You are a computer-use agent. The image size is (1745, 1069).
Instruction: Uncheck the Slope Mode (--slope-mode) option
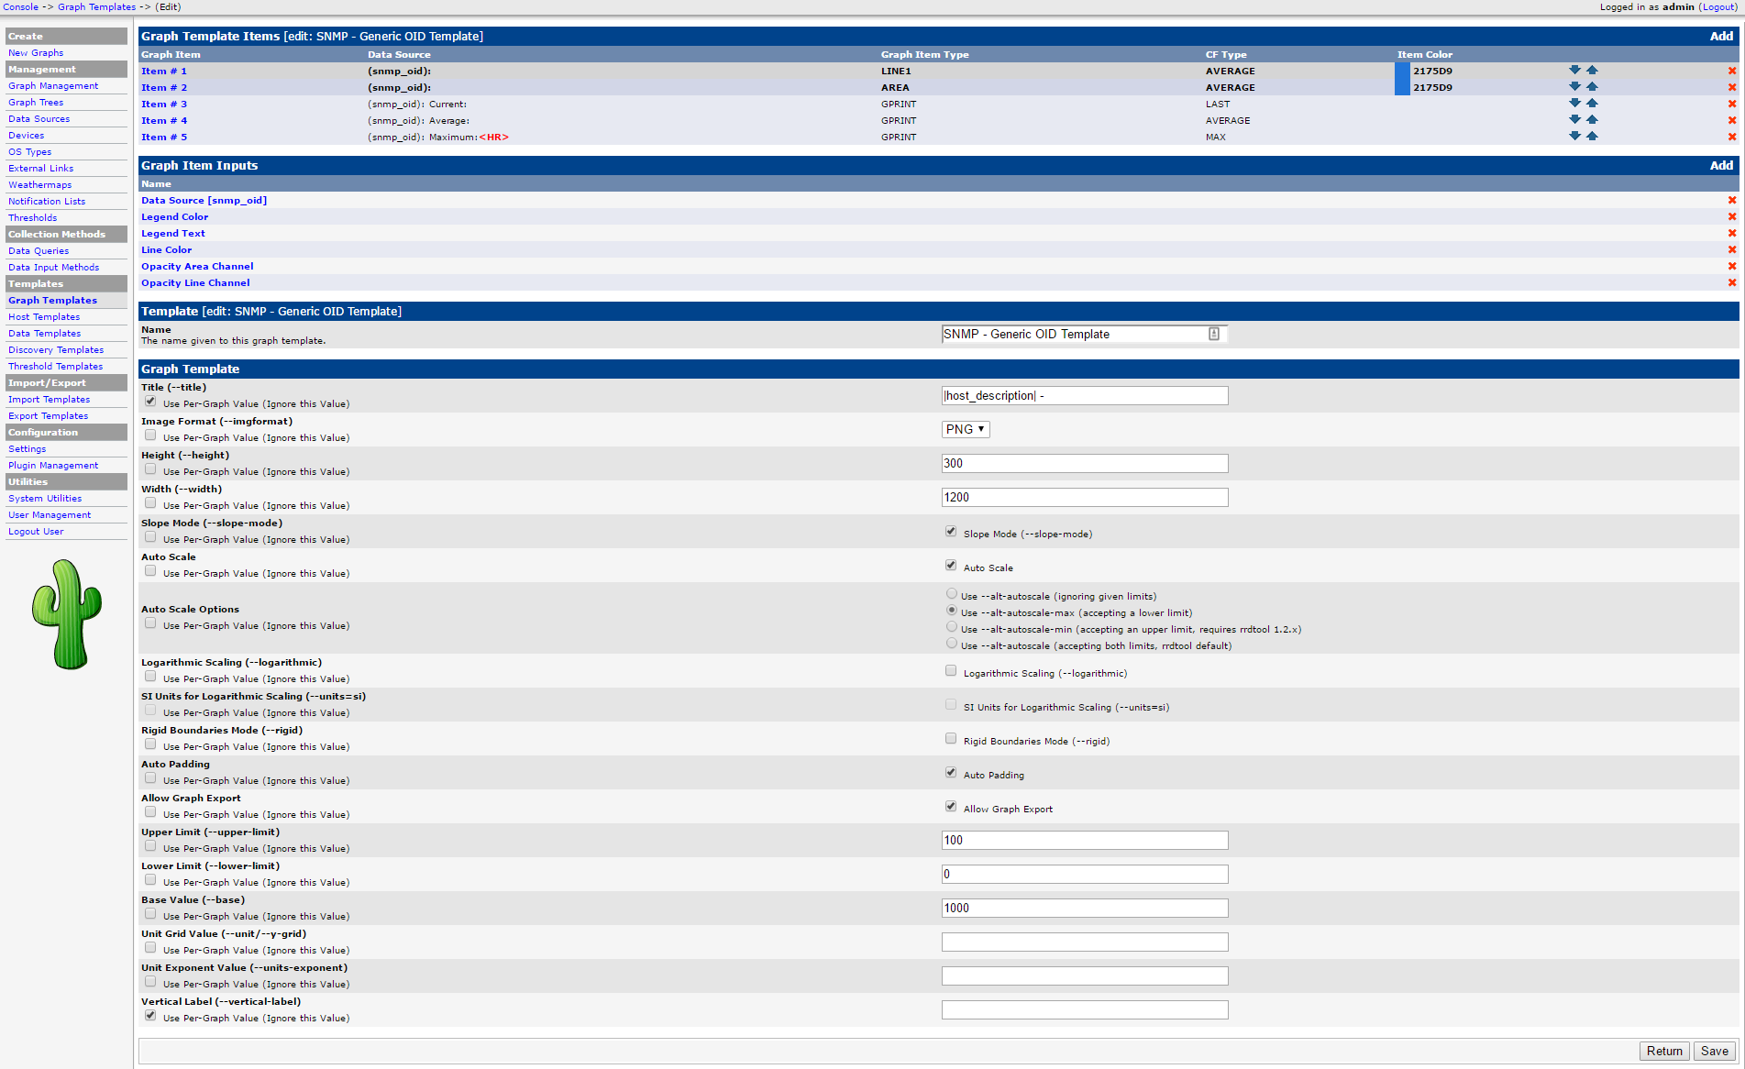(951, 532)
